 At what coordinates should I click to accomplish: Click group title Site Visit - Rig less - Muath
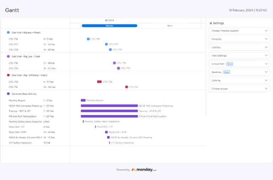pyautogui.click(x=26, y=33)
